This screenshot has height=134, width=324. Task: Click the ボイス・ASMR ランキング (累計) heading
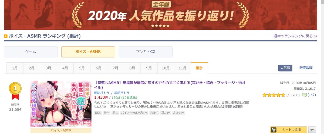[x=45, y=36]
